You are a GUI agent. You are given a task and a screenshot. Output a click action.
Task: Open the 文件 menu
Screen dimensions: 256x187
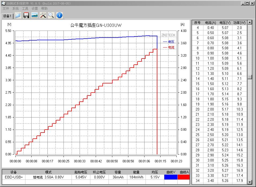click(6, 9)
